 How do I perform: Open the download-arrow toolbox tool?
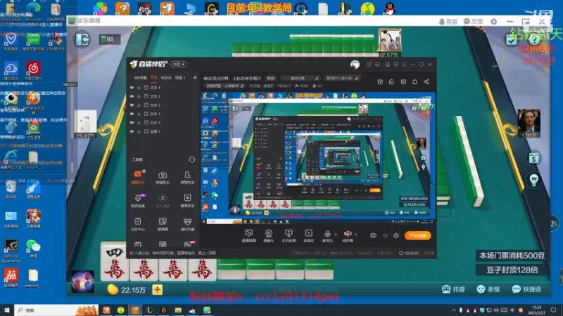[x=163, y=201]
